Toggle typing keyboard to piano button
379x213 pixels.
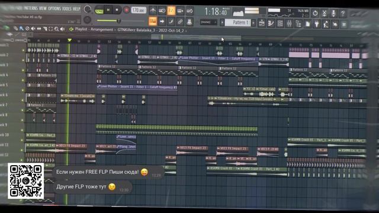[153, 21]
